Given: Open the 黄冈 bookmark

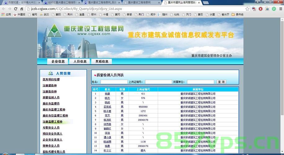Looking at the screenshot, I should coord(116,15).
